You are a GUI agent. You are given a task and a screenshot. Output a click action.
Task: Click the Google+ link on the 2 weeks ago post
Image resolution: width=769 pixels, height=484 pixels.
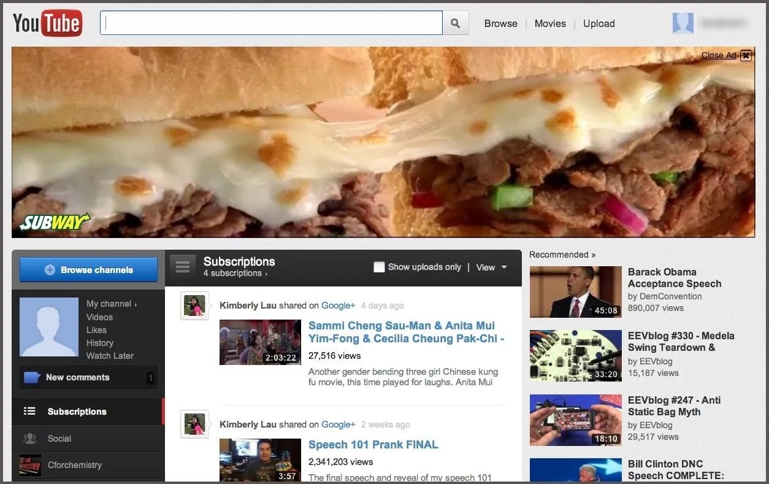pos(339,424)
